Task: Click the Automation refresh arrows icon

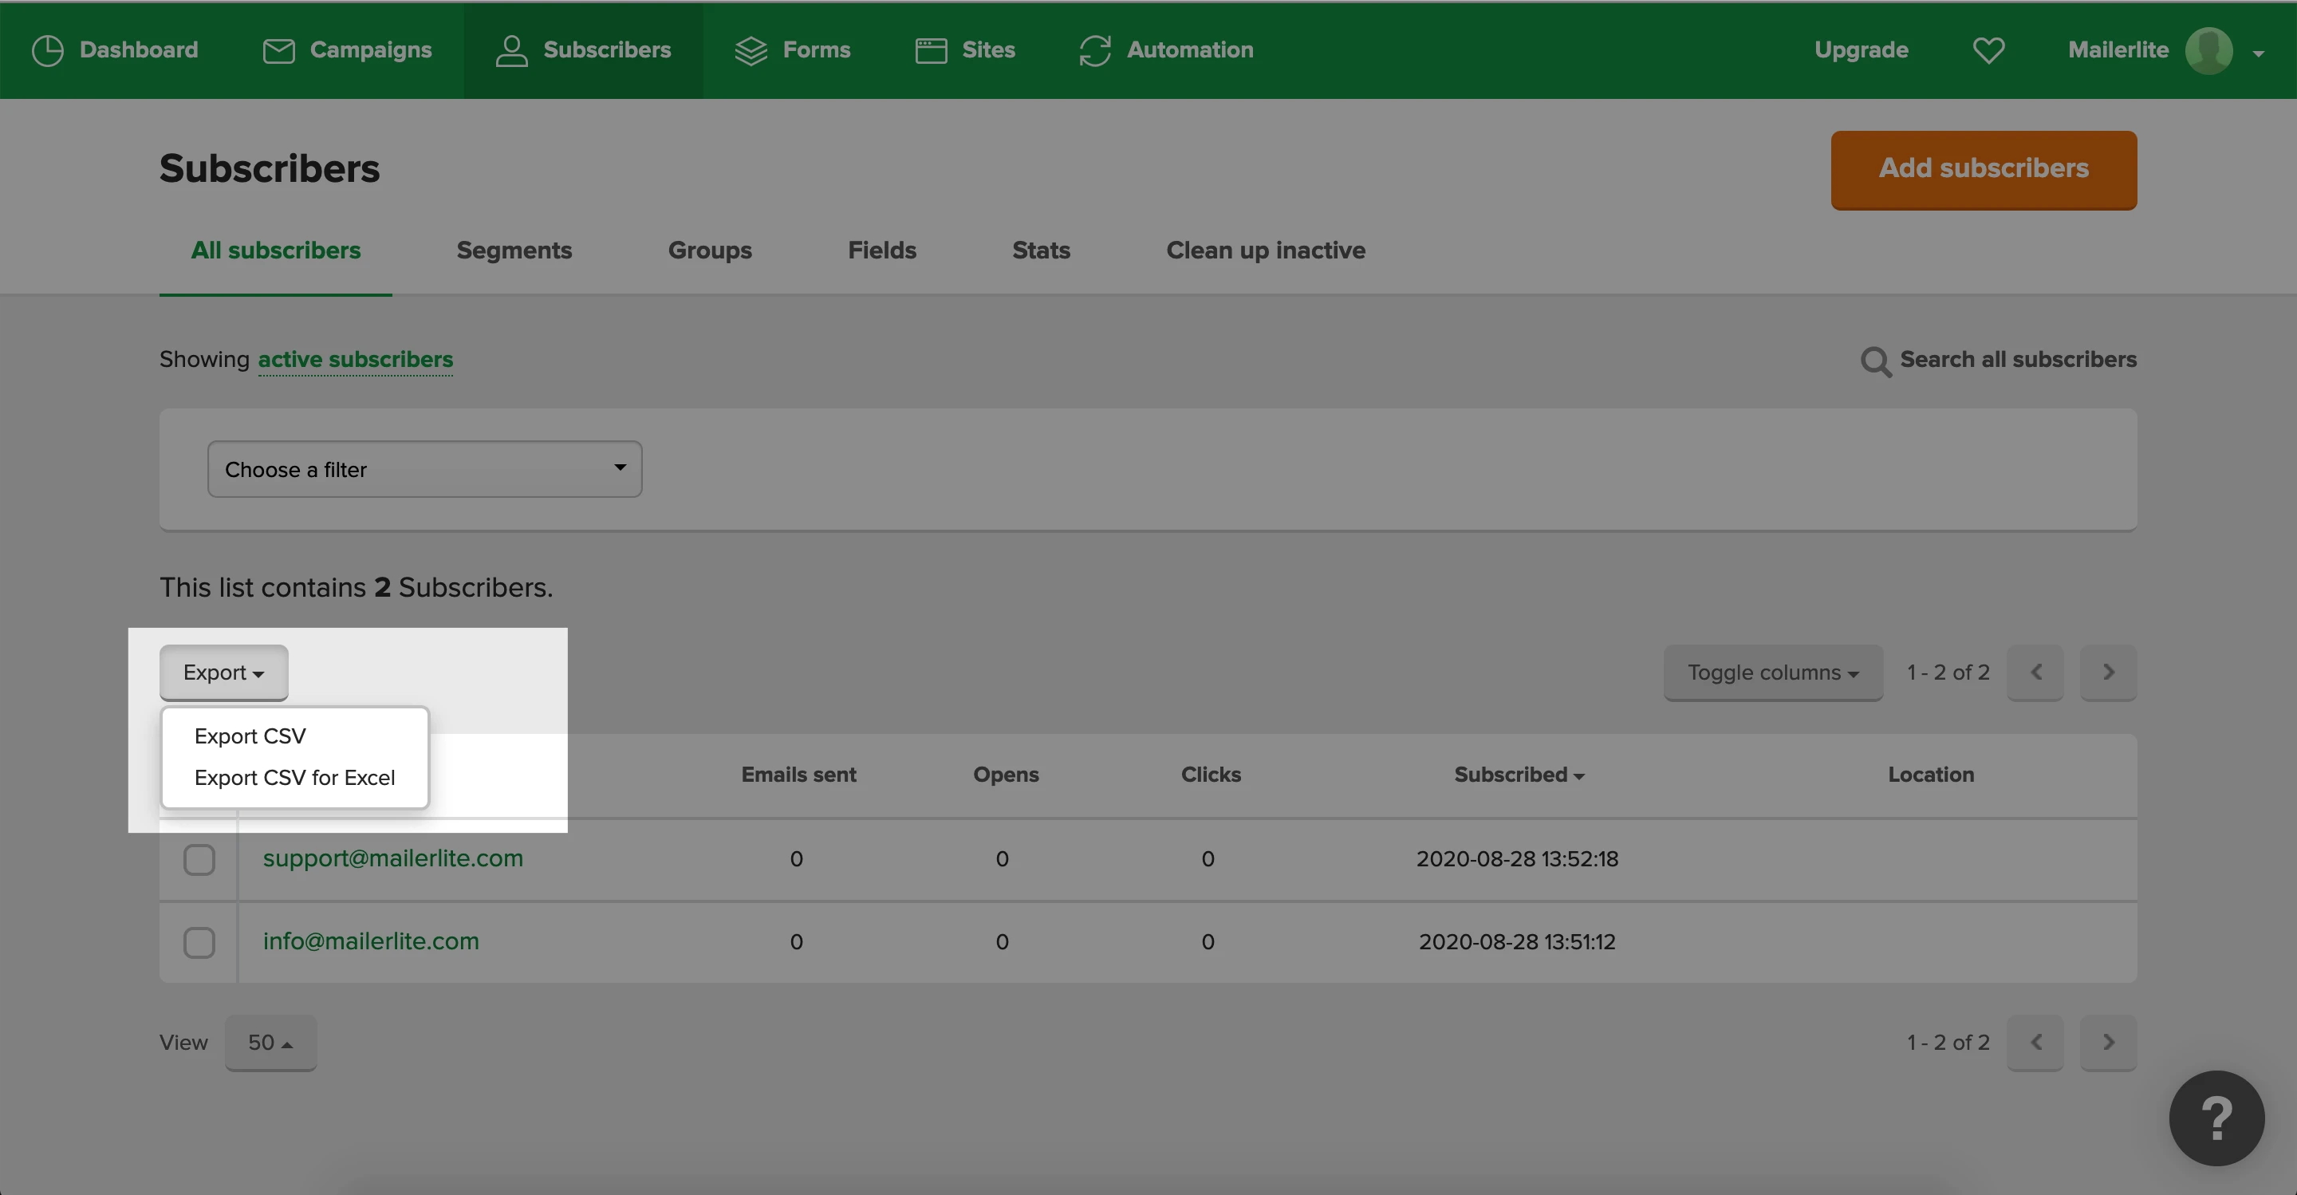Action: 1095,51
